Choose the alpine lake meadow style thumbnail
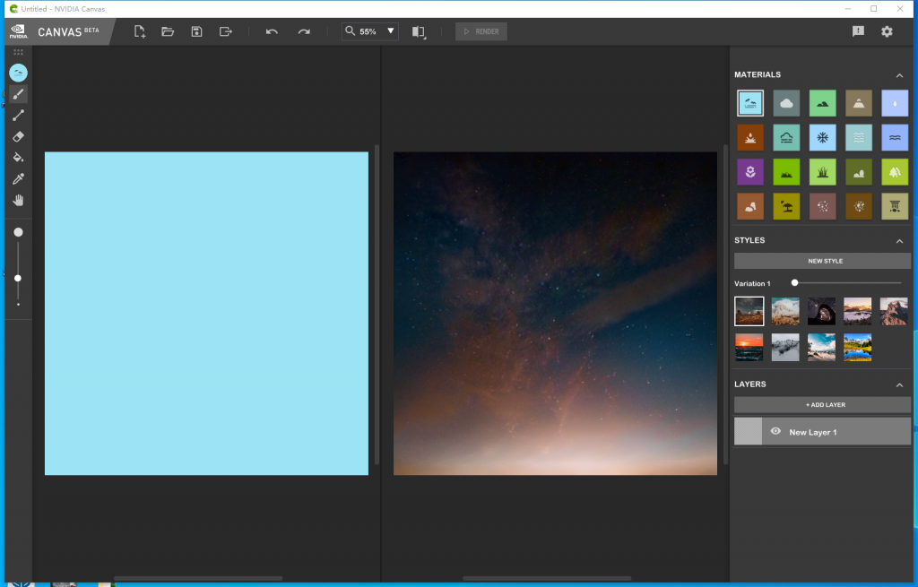918x587 pixels. tap(858, 347)
